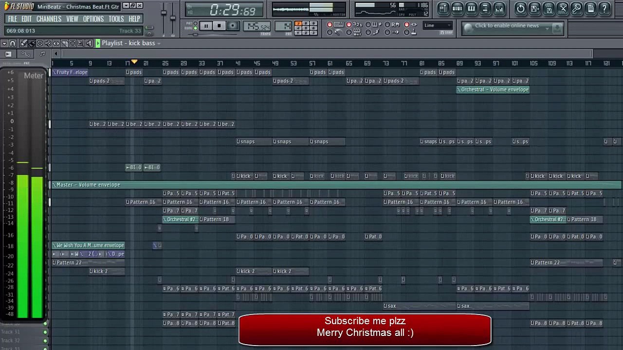623x350 pixels.
Task: Click the tempo display 145.524
Action: (257, 26)
